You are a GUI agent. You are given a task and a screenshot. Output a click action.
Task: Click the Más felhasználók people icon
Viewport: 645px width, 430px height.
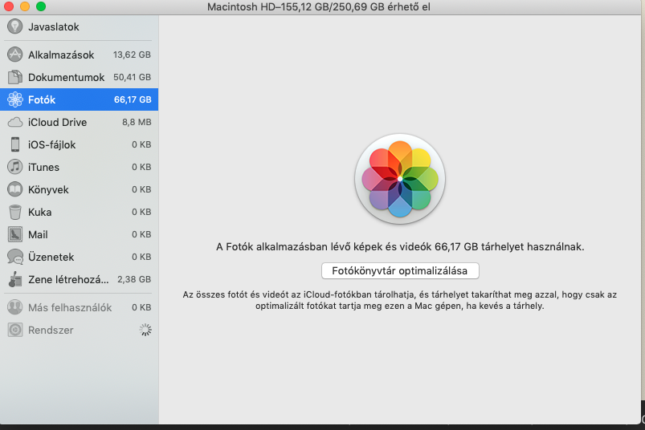(14, 307)
